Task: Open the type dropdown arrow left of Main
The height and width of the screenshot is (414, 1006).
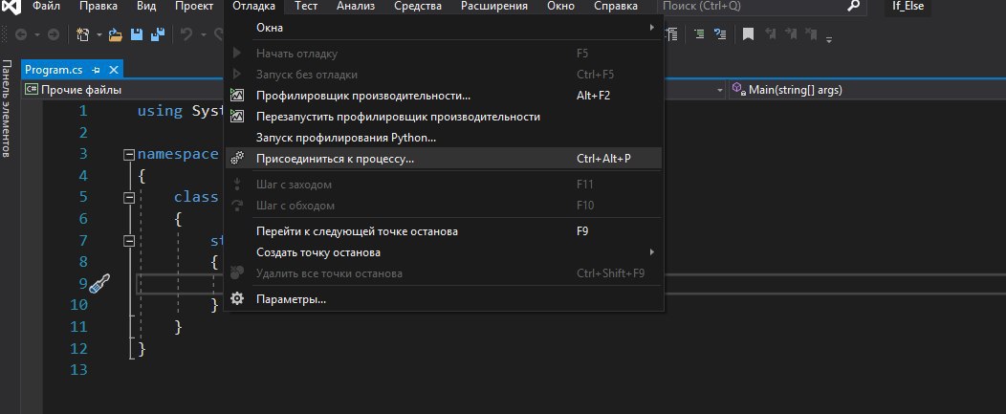Action: [x=720, y=91]
